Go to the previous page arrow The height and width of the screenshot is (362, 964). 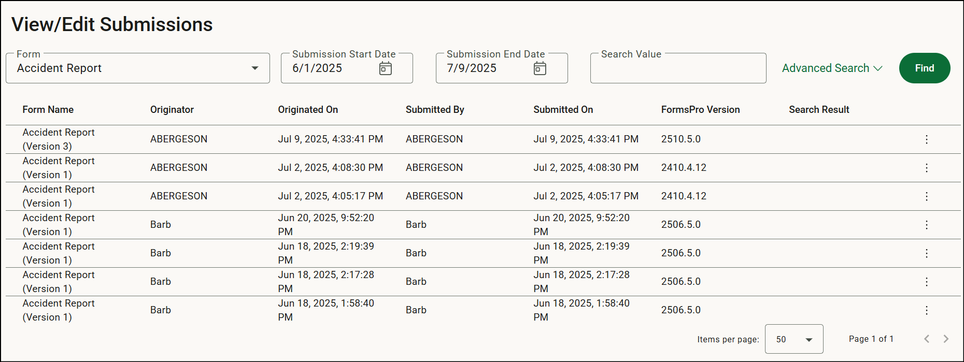(927, 339)
